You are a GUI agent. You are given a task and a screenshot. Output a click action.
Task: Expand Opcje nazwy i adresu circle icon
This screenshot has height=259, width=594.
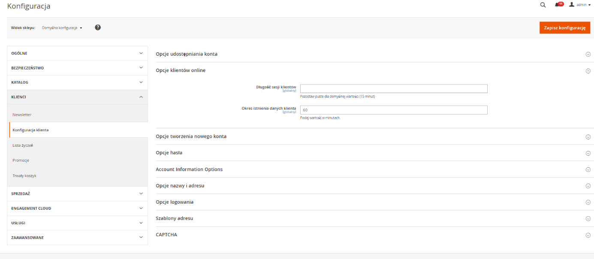(588, 186)
